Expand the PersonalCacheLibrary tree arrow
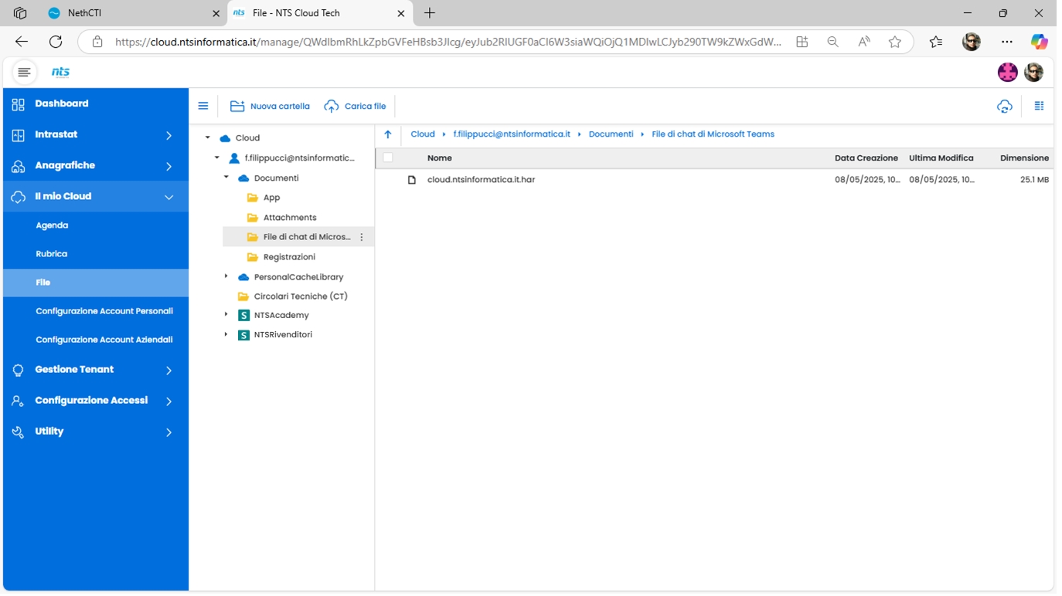This screenshot has height=596, width=1062. (x=226, y=276)
